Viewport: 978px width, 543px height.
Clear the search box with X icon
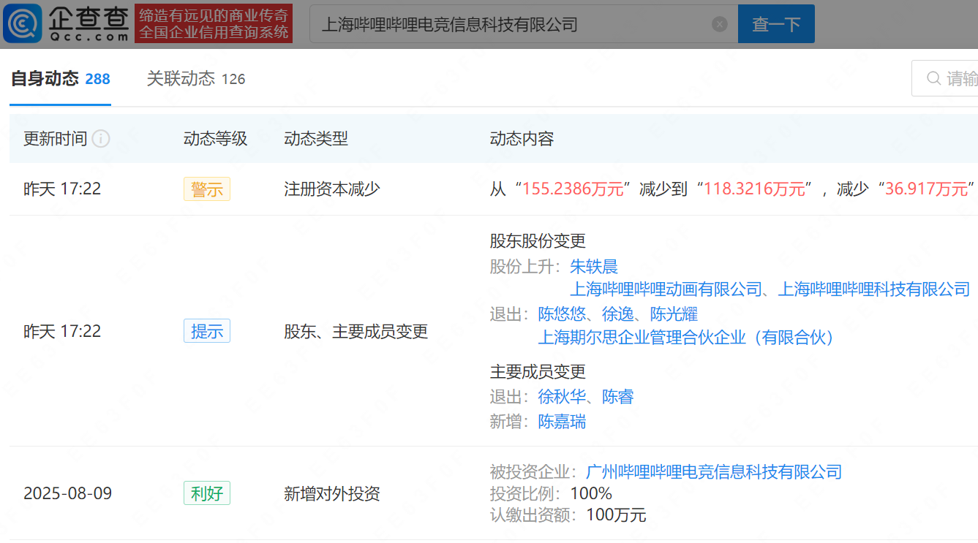coord(720,24)
